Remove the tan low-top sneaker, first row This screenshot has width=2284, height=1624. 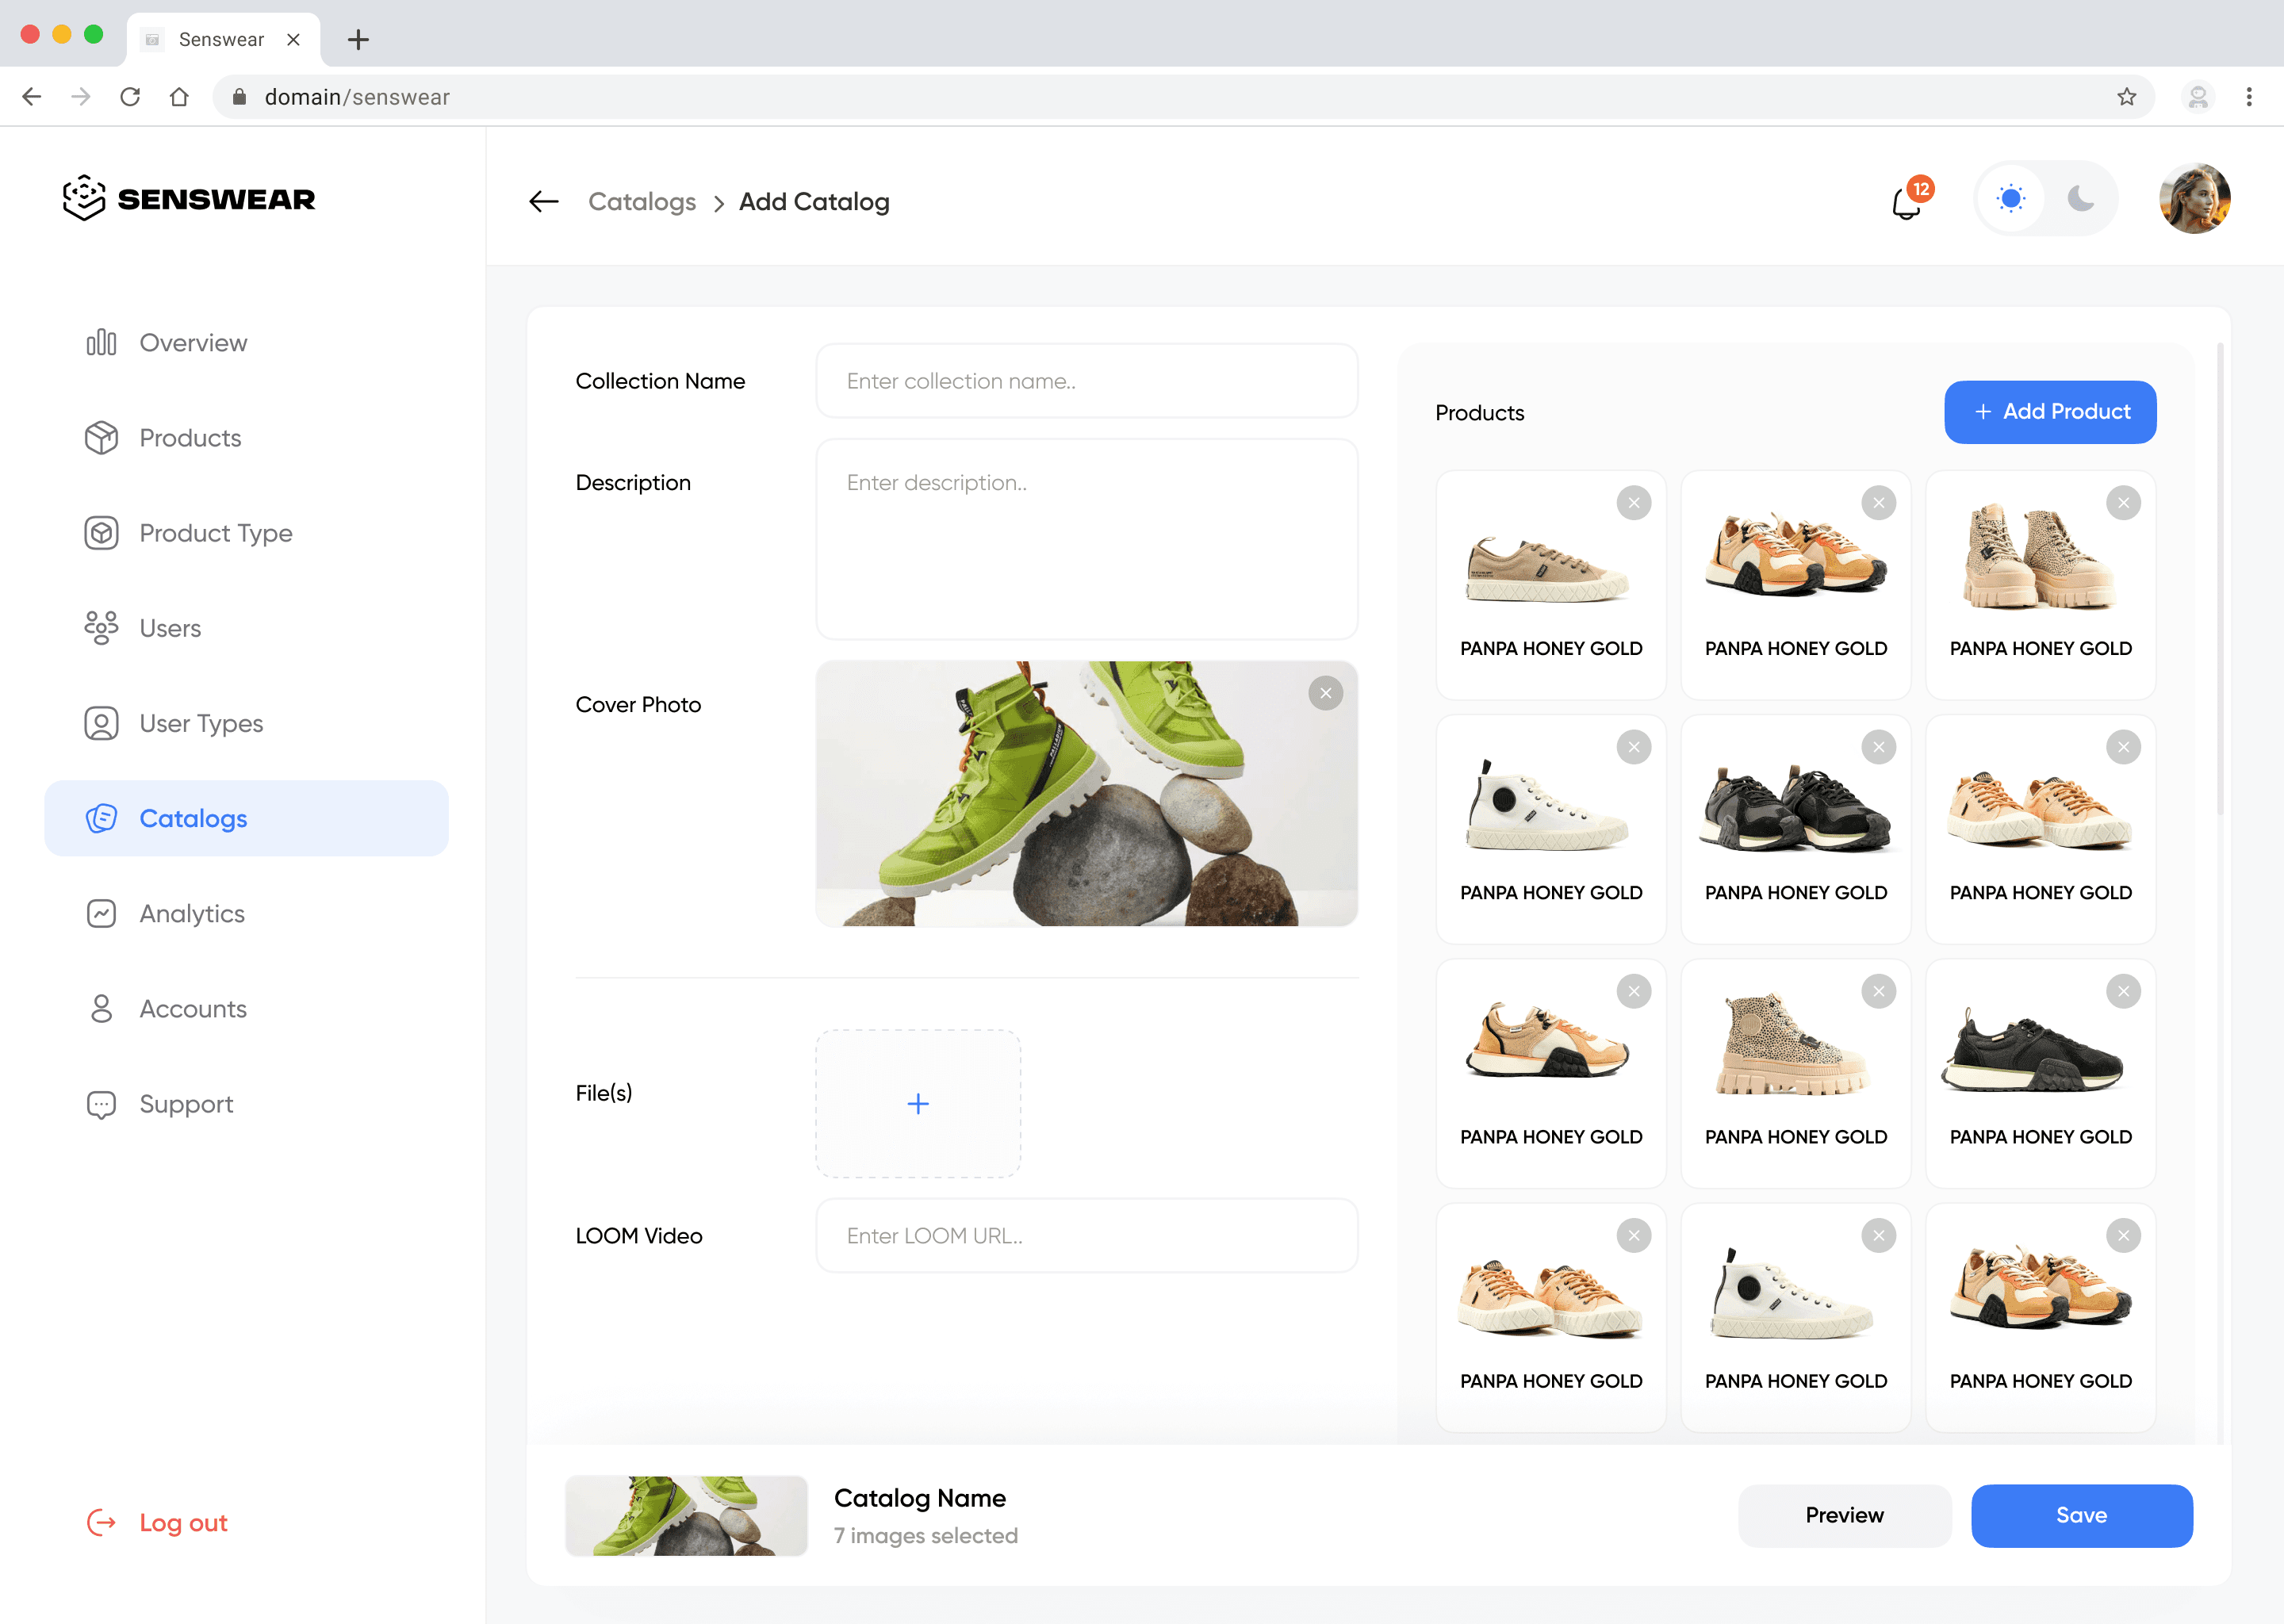click(x=1634, y=503)
